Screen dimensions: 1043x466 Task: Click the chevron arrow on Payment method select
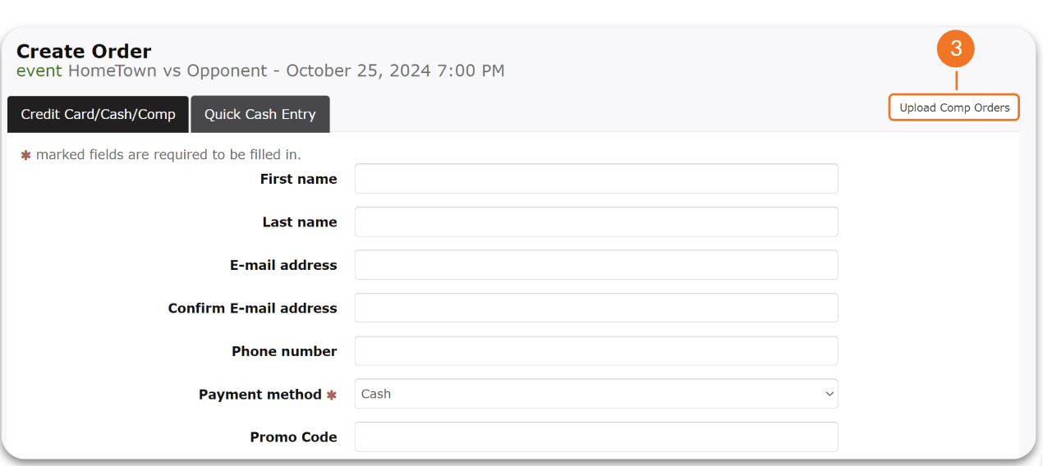point(829,394)
